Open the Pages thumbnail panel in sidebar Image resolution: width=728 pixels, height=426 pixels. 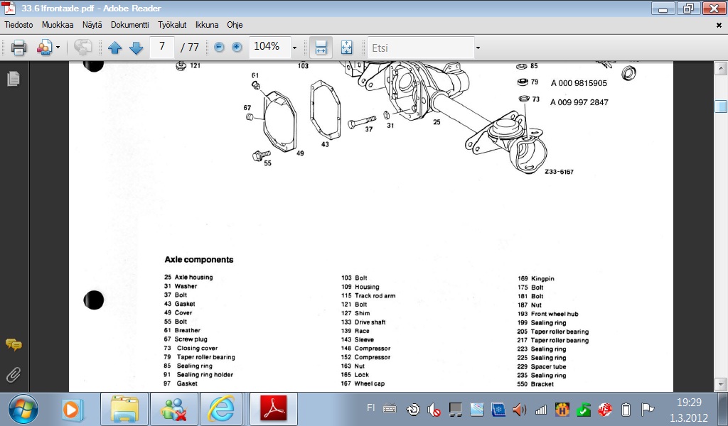(x=13, y=79)
